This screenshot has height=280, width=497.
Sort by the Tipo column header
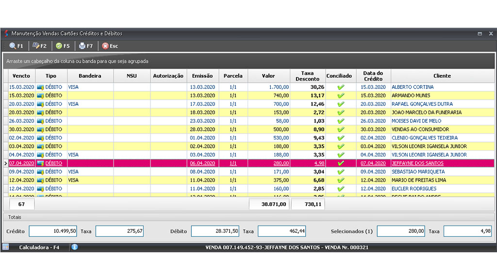click(x=51, y=76)
